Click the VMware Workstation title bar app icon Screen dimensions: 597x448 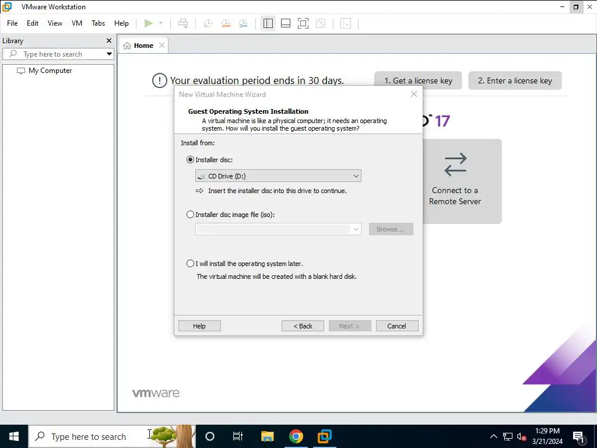[x=7, y=7]
